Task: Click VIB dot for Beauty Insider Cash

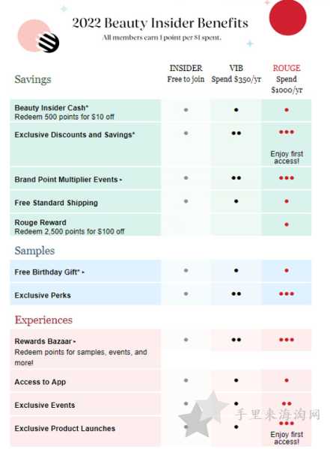Action: pyautogui.click(x=236, y=110)
